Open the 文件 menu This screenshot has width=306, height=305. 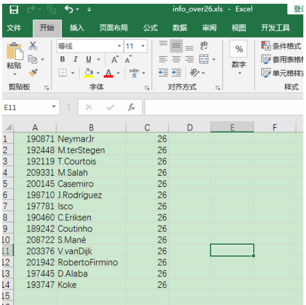click(x=14, y=28)
